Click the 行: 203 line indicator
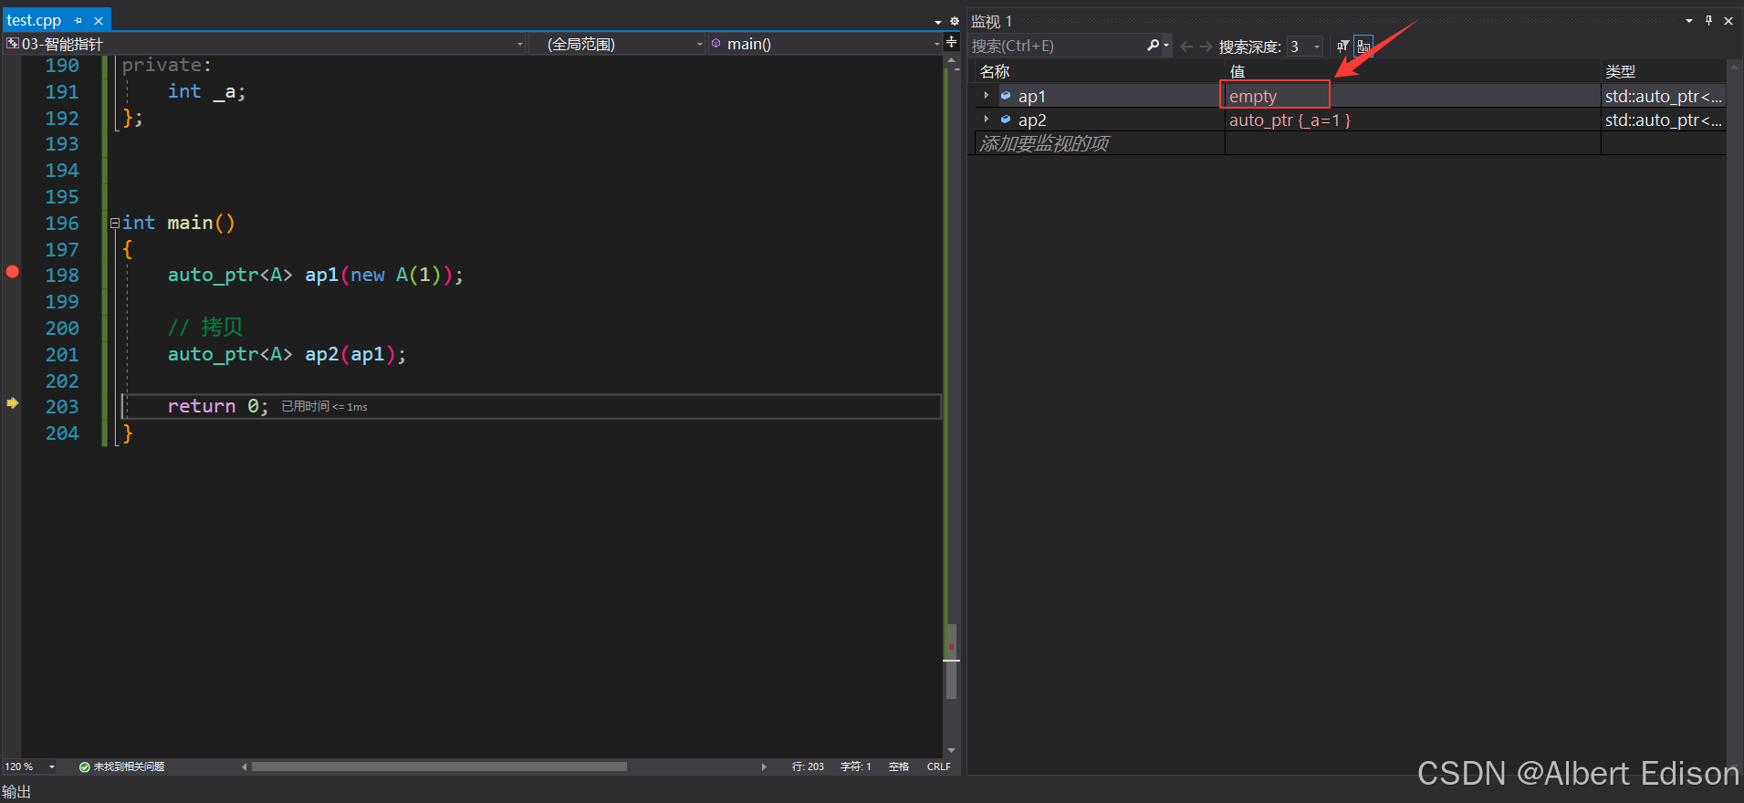1744x803 pixels. (x=808, y=766)
